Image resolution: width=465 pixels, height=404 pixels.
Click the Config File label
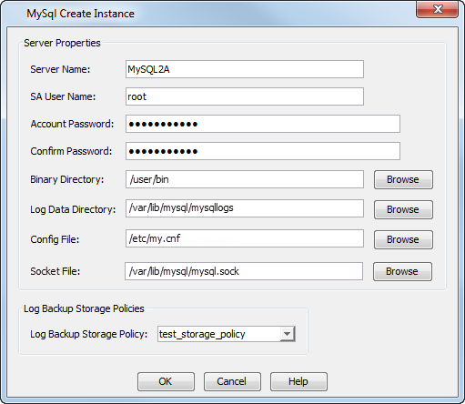tap(55, 239)
